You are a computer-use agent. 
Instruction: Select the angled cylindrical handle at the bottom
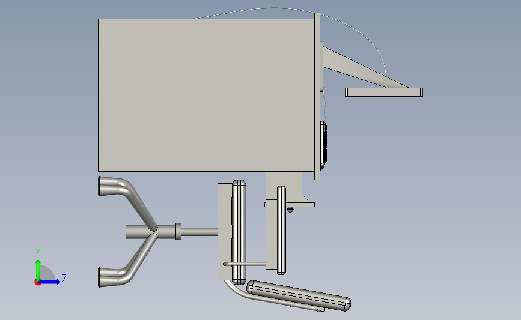coord(299,295)
